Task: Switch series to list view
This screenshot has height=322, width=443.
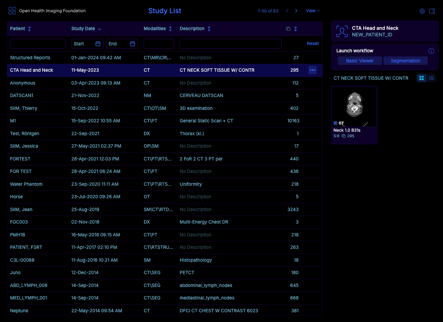Action: [x=431, y=78]
